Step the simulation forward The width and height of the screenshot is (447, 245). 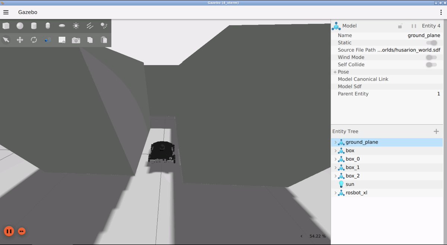tap(22, 231)
